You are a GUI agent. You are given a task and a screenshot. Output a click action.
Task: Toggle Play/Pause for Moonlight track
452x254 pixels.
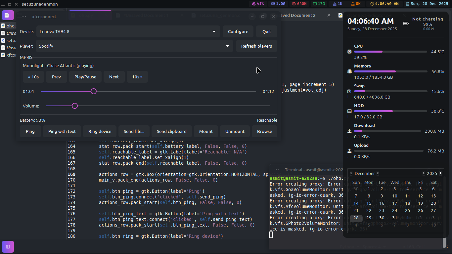tap(85, 77)
